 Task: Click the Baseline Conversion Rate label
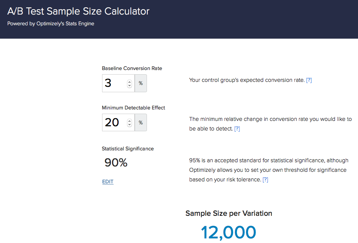[x=132, y=68]
